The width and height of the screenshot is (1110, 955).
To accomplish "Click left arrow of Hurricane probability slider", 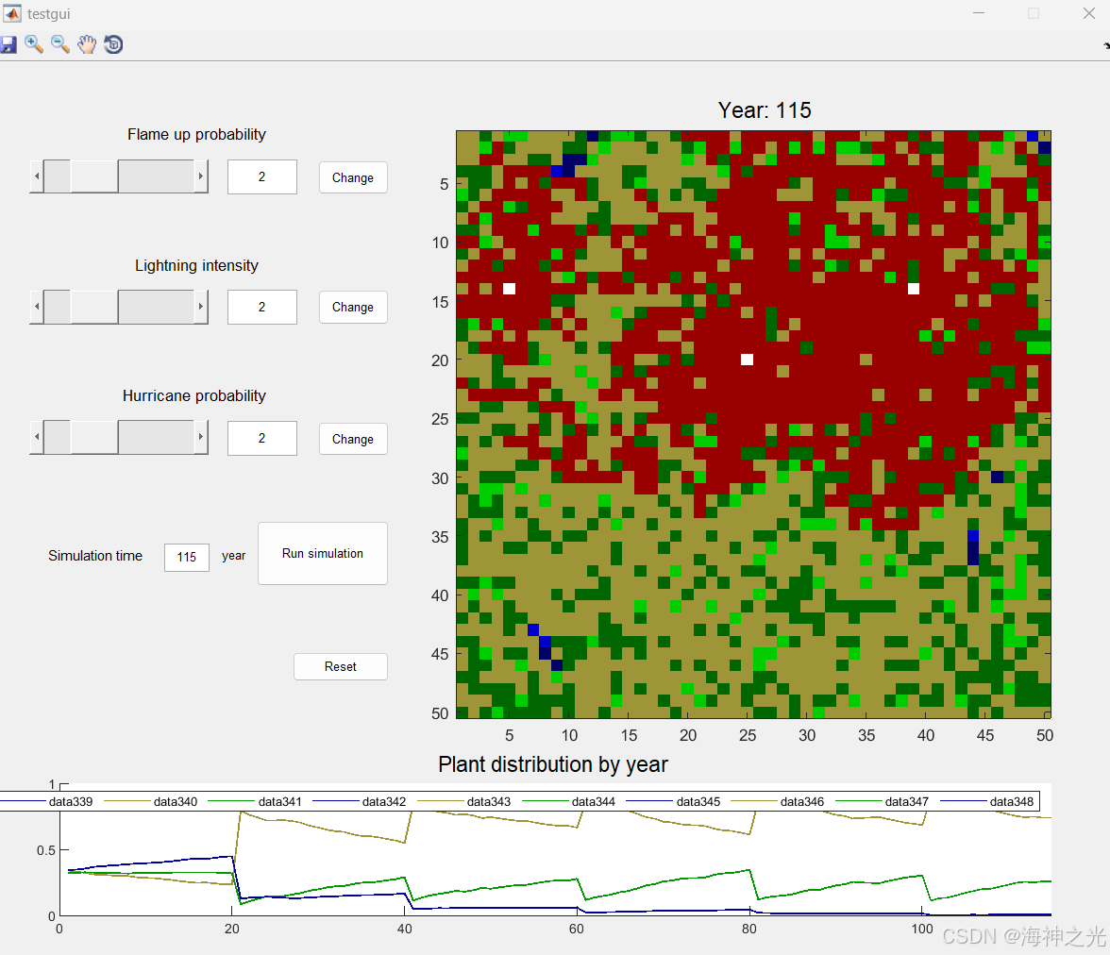I will [x=37, y=438].
